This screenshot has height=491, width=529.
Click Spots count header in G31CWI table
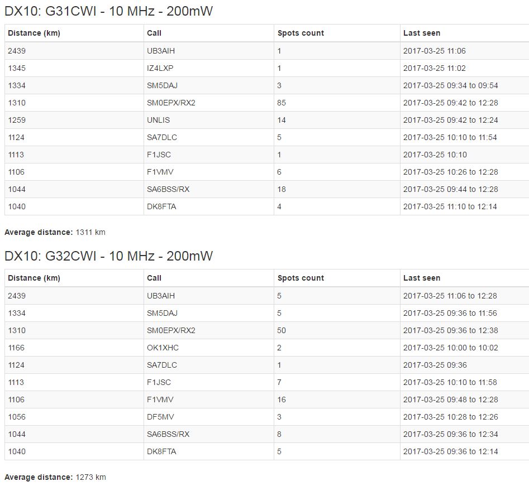[301, 33]
